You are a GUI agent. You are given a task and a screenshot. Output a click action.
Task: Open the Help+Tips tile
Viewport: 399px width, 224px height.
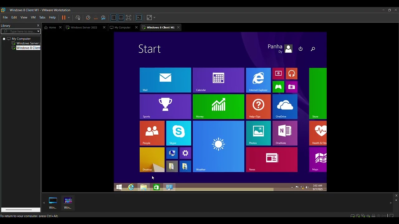pos(258,106)
